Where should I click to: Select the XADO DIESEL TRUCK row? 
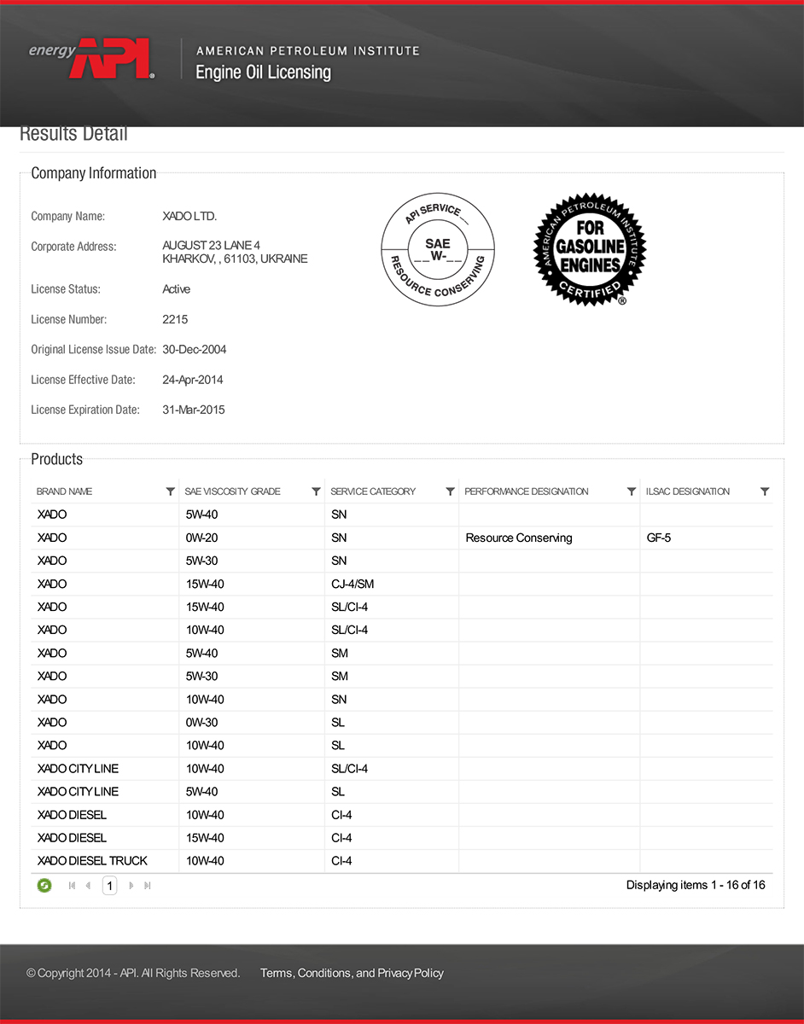click(404, 860)
